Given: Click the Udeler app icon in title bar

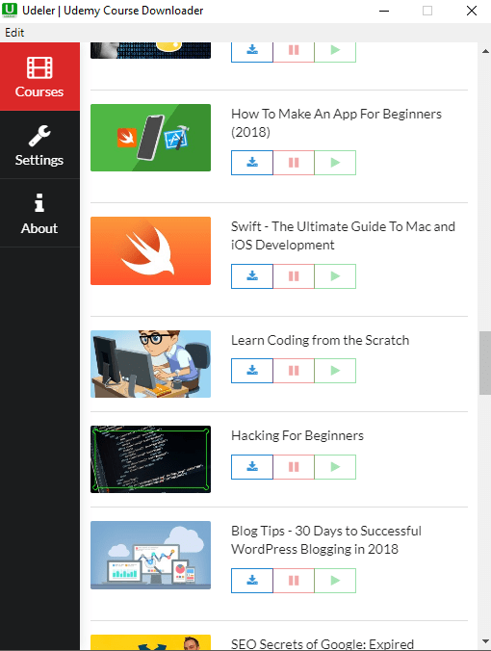Looking at the screenshot, I should point(10,10).
